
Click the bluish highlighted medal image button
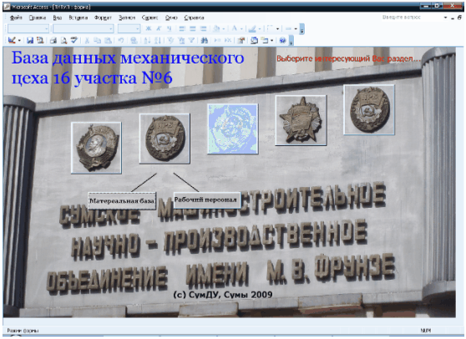point(233,129)
